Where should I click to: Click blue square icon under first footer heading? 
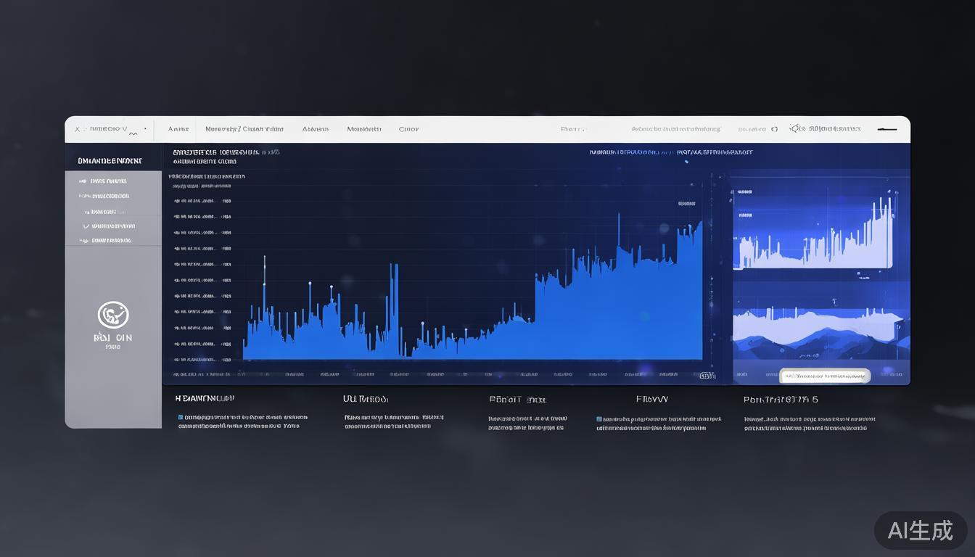point(181,418)
